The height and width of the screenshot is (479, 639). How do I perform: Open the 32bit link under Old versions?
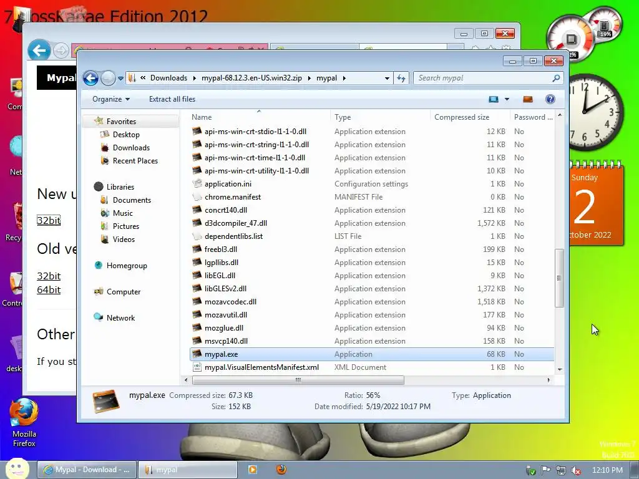49,276
